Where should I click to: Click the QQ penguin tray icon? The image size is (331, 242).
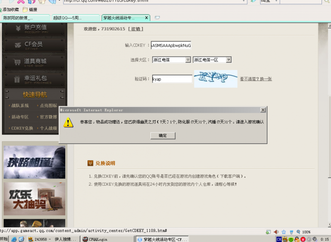(297, 239)
